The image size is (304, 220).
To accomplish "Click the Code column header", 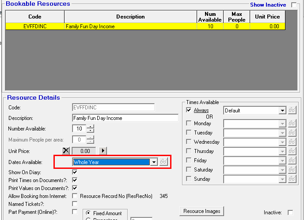I will [x=35, y=17].
